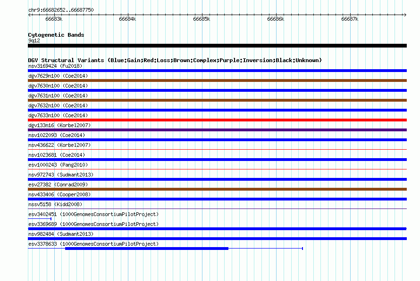This screenshot has width=420, height=281.
Task: Click the blue bar of nsv1023681
Action: (217, 160)
